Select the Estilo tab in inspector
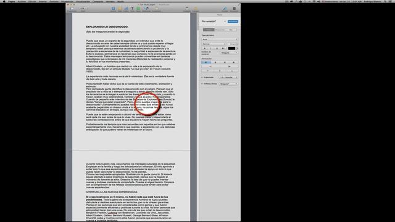395x222 pixels. [x=209, y=30]
